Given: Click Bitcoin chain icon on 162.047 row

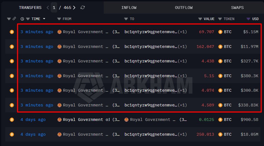Looking at the screenshot, I should point(12,47).
